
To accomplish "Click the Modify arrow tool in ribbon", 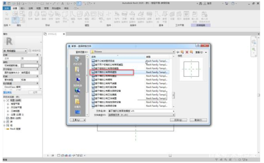I will [x=7, y=15].
